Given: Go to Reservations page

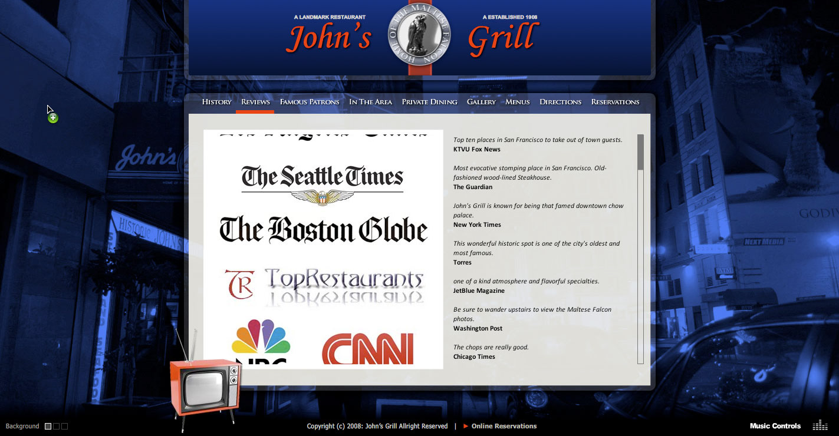Looking at the screenshot, I should pos(615,102).
